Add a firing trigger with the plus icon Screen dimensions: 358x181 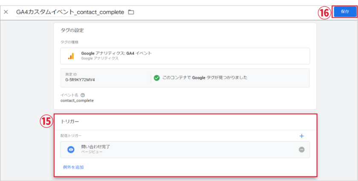click(301, 136)
